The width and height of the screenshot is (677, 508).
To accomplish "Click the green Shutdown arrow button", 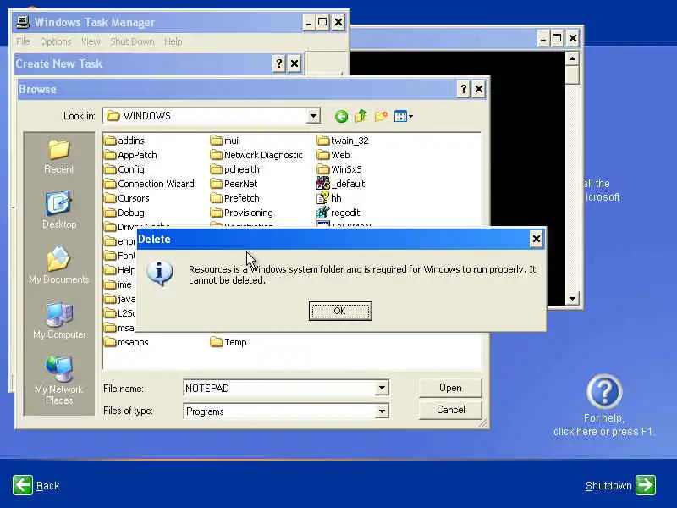I will click(646, 485).
